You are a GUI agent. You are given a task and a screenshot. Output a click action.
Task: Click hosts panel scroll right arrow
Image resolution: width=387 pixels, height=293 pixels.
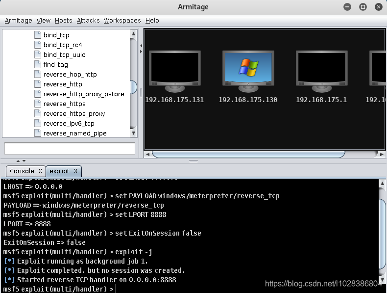[x=382, y=154]
